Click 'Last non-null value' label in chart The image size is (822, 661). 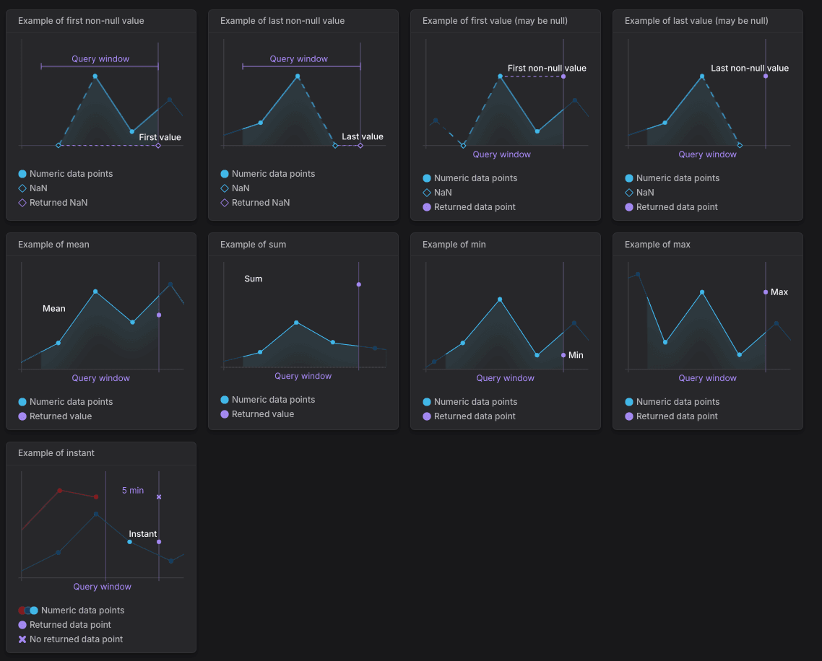pos(750,68)
